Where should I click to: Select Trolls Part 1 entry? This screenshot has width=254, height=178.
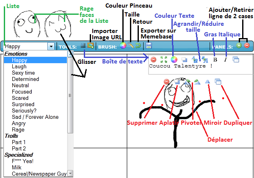click(x=19, y=142)
